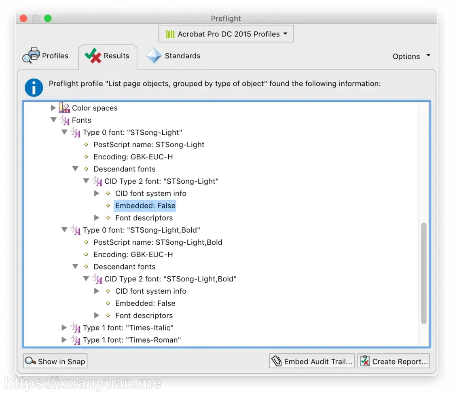Open the Options menu
Image resolution: width=453 pixels, height=394 pixels.
coord(411,56)
